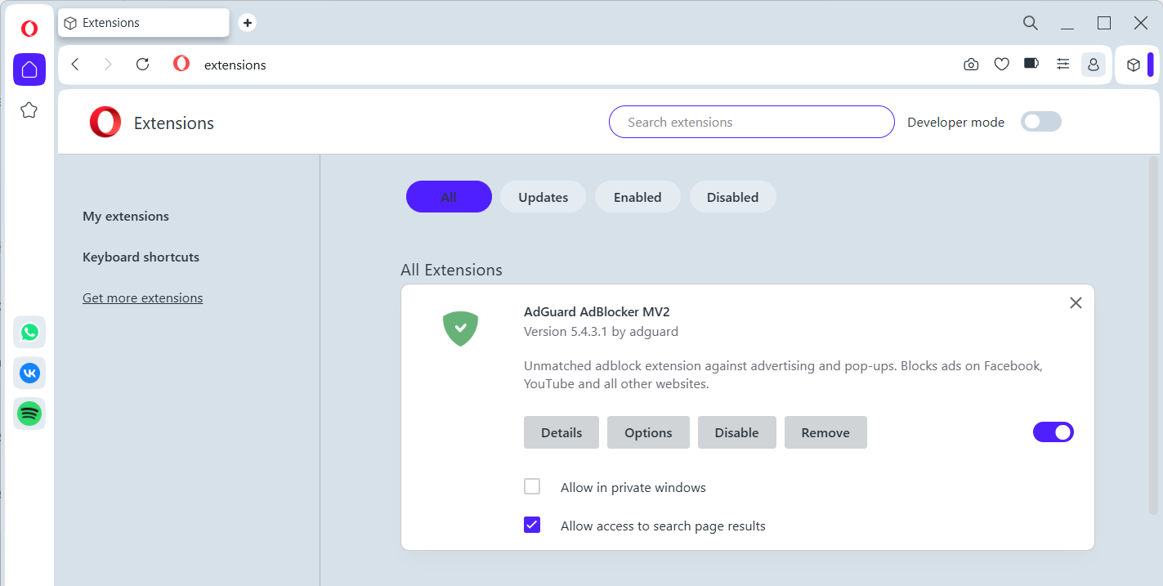
Task: Reload the extensions page
Action: tap(142, 65)
